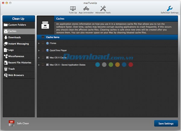Open Advanced Tools from the toolbar
The image size is (181, 131).
103,9
